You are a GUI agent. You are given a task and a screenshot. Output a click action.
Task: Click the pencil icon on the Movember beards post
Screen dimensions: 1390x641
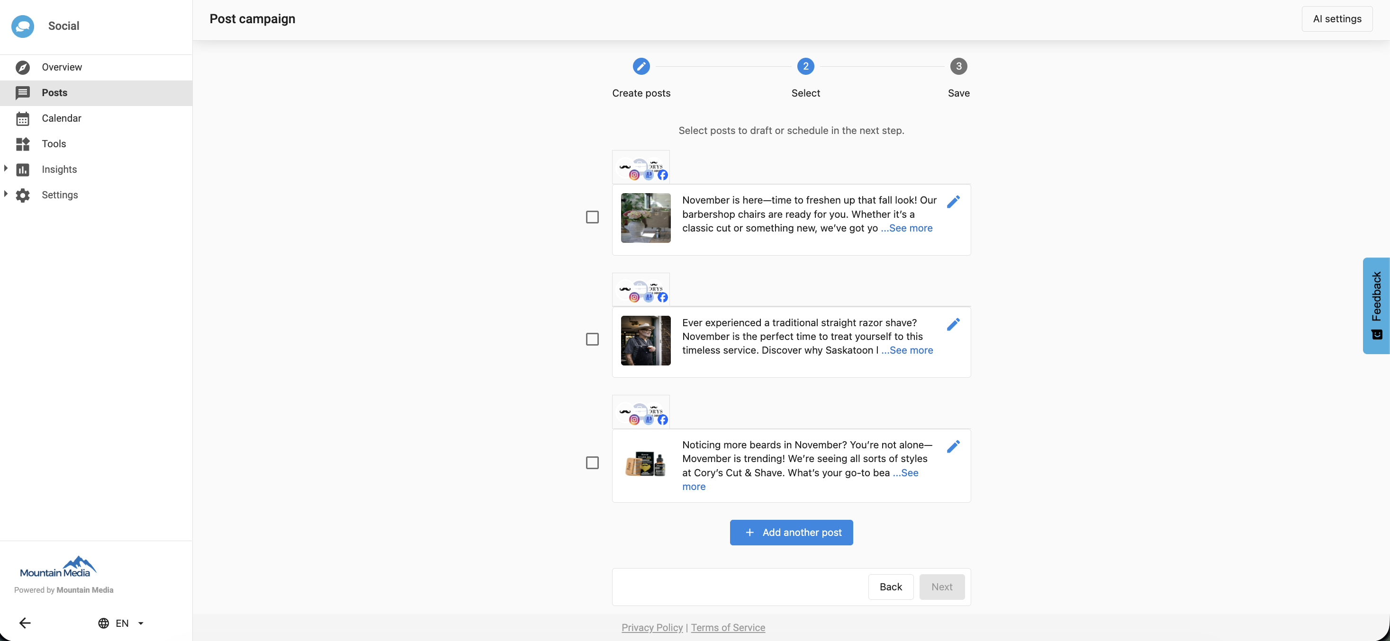(953, 446)
